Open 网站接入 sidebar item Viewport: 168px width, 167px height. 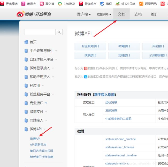[x=36, y=120]
